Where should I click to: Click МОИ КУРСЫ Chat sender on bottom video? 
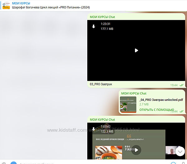pyautogui.click(x=102, y=119)
